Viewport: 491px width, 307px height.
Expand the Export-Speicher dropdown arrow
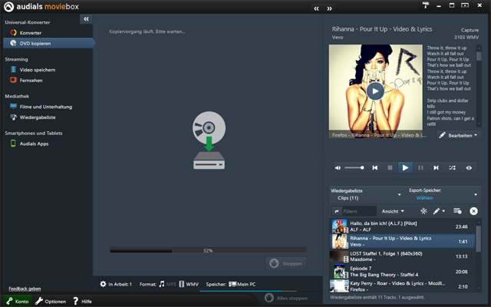click(476, 194)
